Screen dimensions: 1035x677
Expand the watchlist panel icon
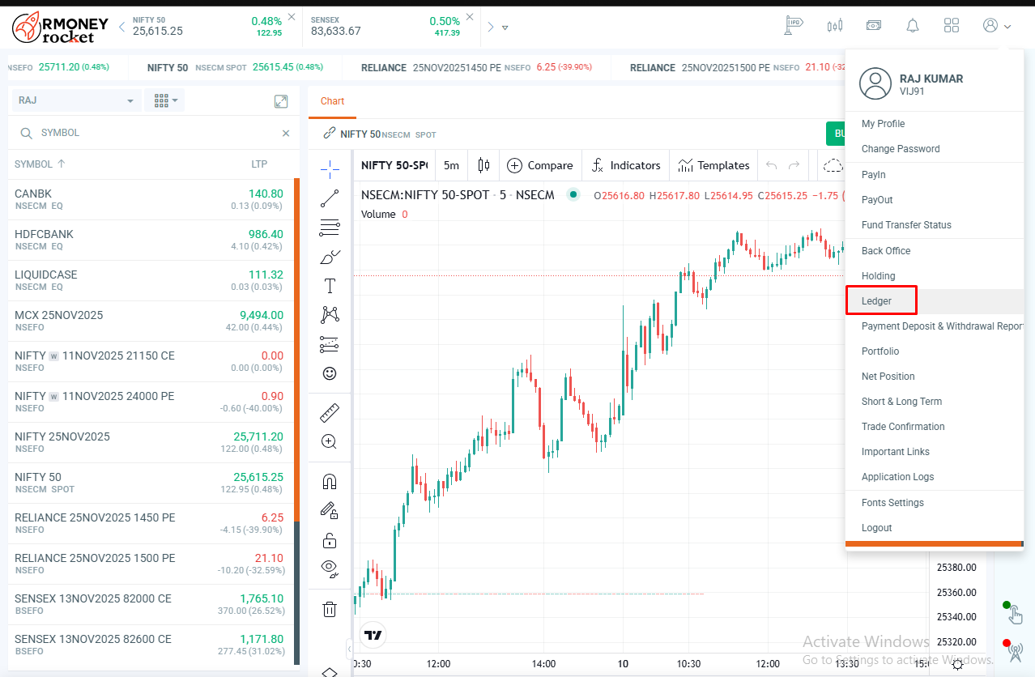click(281, 101)
